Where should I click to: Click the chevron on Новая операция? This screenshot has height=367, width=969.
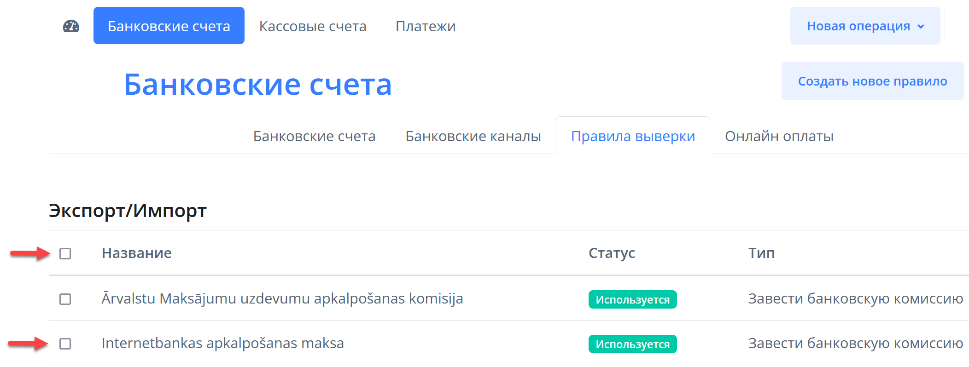921,27
